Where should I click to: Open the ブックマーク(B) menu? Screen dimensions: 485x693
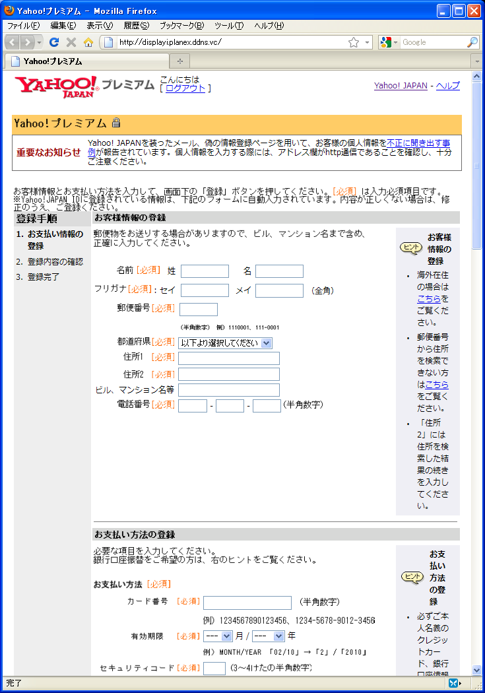(x=181, y=26)
